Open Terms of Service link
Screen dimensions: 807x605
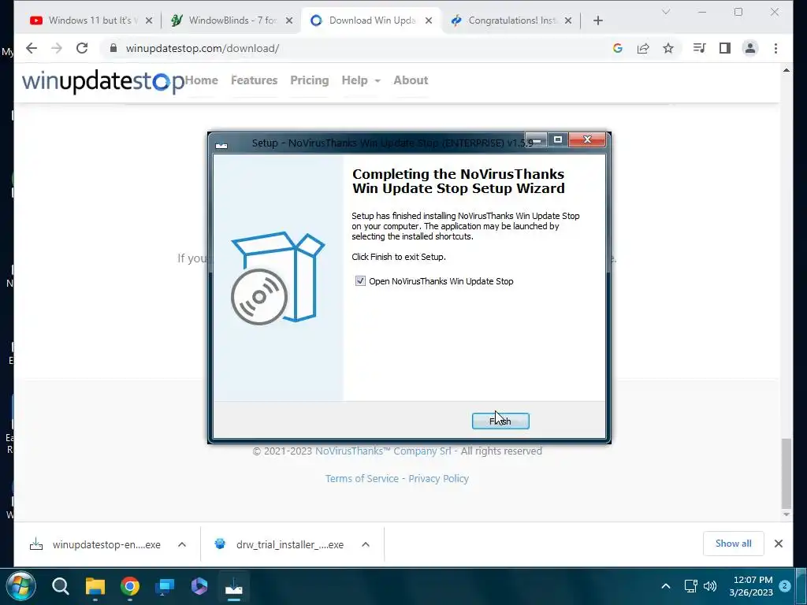point(362,478)
